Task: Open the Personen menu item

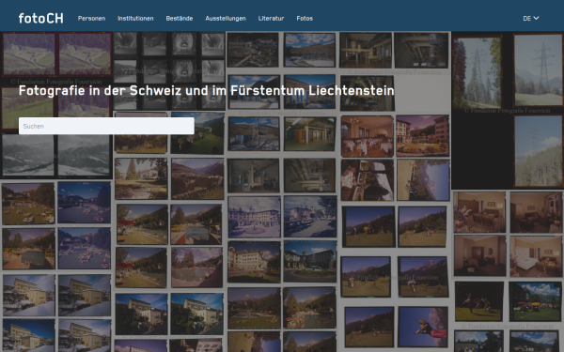Action: [92, 19]
